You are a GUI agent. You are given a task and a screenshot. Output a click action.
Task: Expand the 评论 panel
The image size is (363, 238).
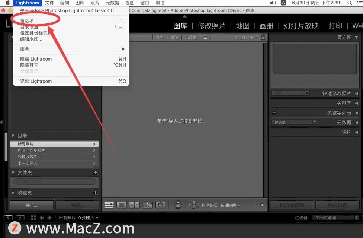(x=357, y=132)
